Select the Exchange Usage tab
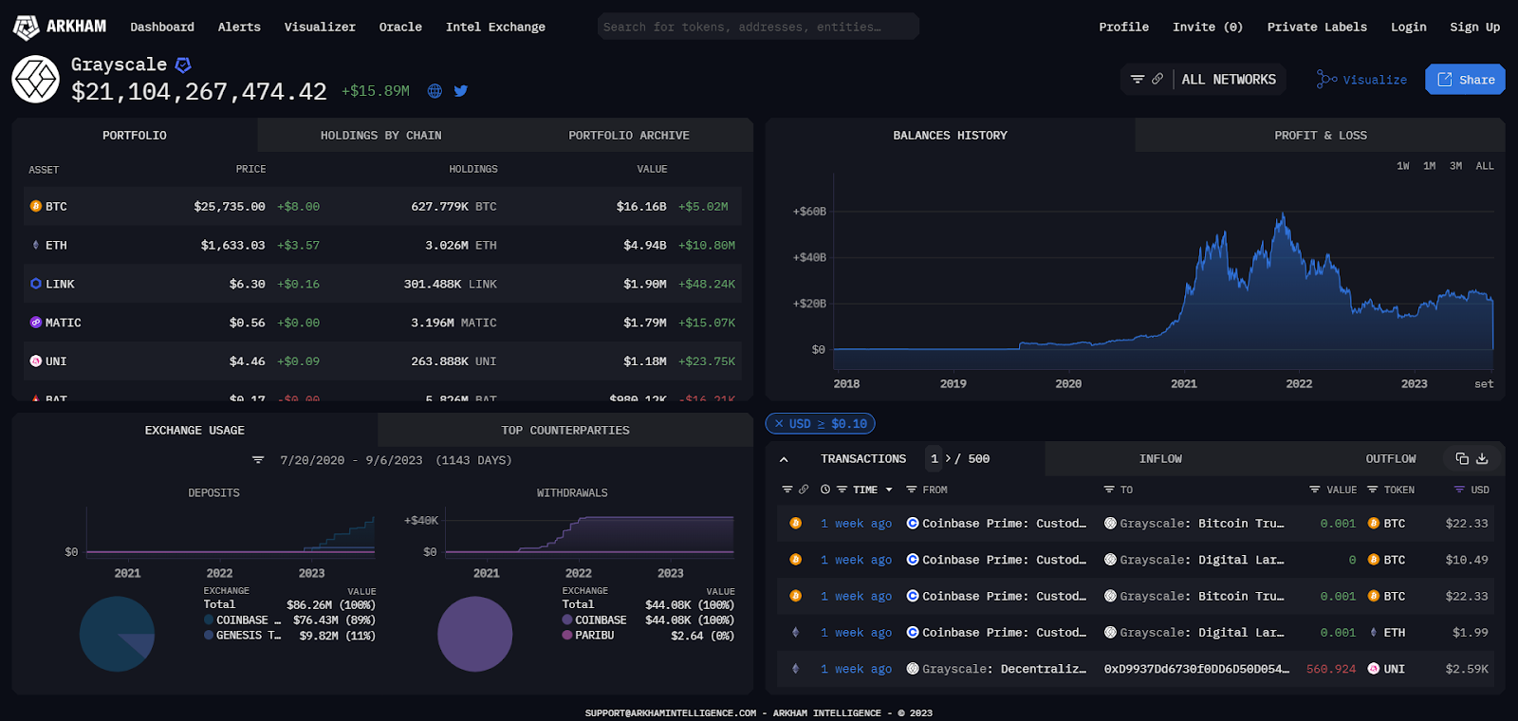1518x721 pixels. [x=194, y=430]
